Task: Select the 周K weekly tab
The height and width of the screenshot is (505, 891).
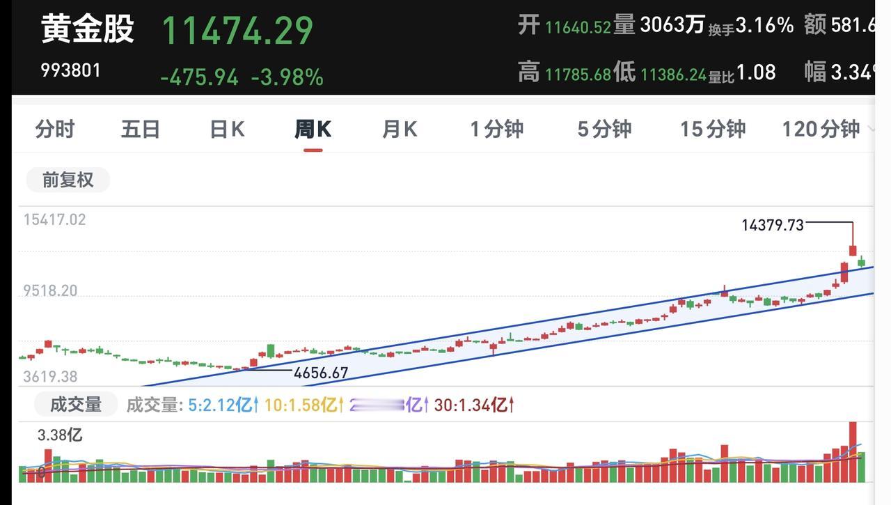Action: [313, 130]
